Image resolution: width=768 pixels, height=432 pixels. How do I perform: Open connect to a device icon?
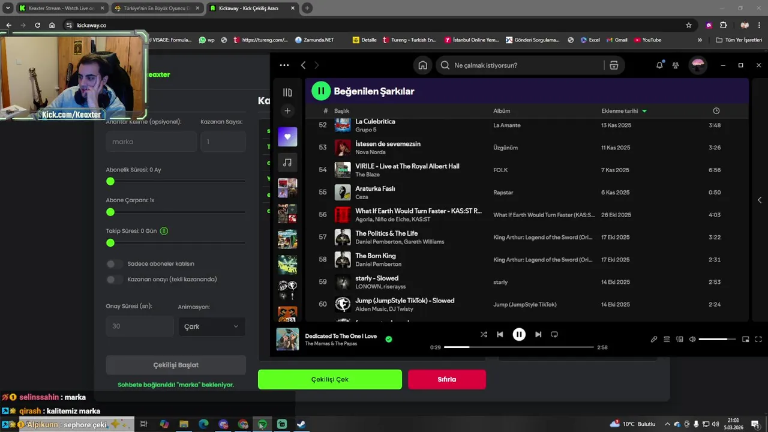click(680, 339)
